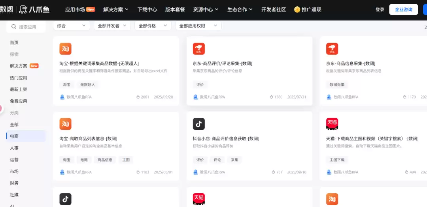The height and width of the screenshot is (207, 427).
Task: Click the 数据采集 tag on JD card
Action: click(x=337, y=84)
